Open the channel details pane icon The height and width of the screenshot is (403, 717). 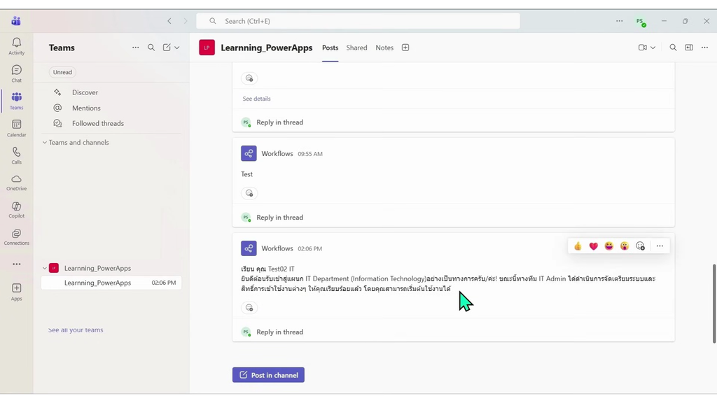pos(689,48)
